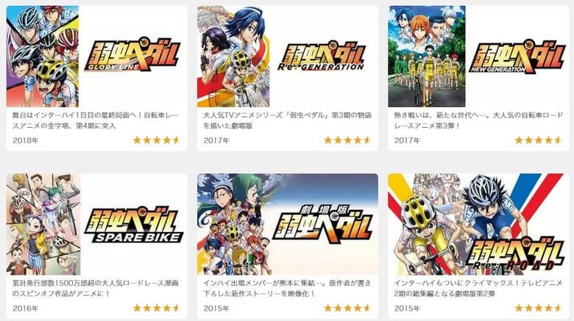Click the Re:ROAD banner artwork

(478, 224)
